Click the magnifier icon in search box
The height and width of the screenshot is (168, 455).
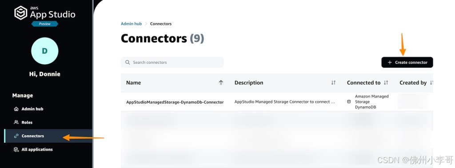tap(128, 62)
